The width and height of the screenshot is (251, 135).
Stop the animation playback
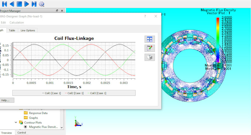coord(19,4)
